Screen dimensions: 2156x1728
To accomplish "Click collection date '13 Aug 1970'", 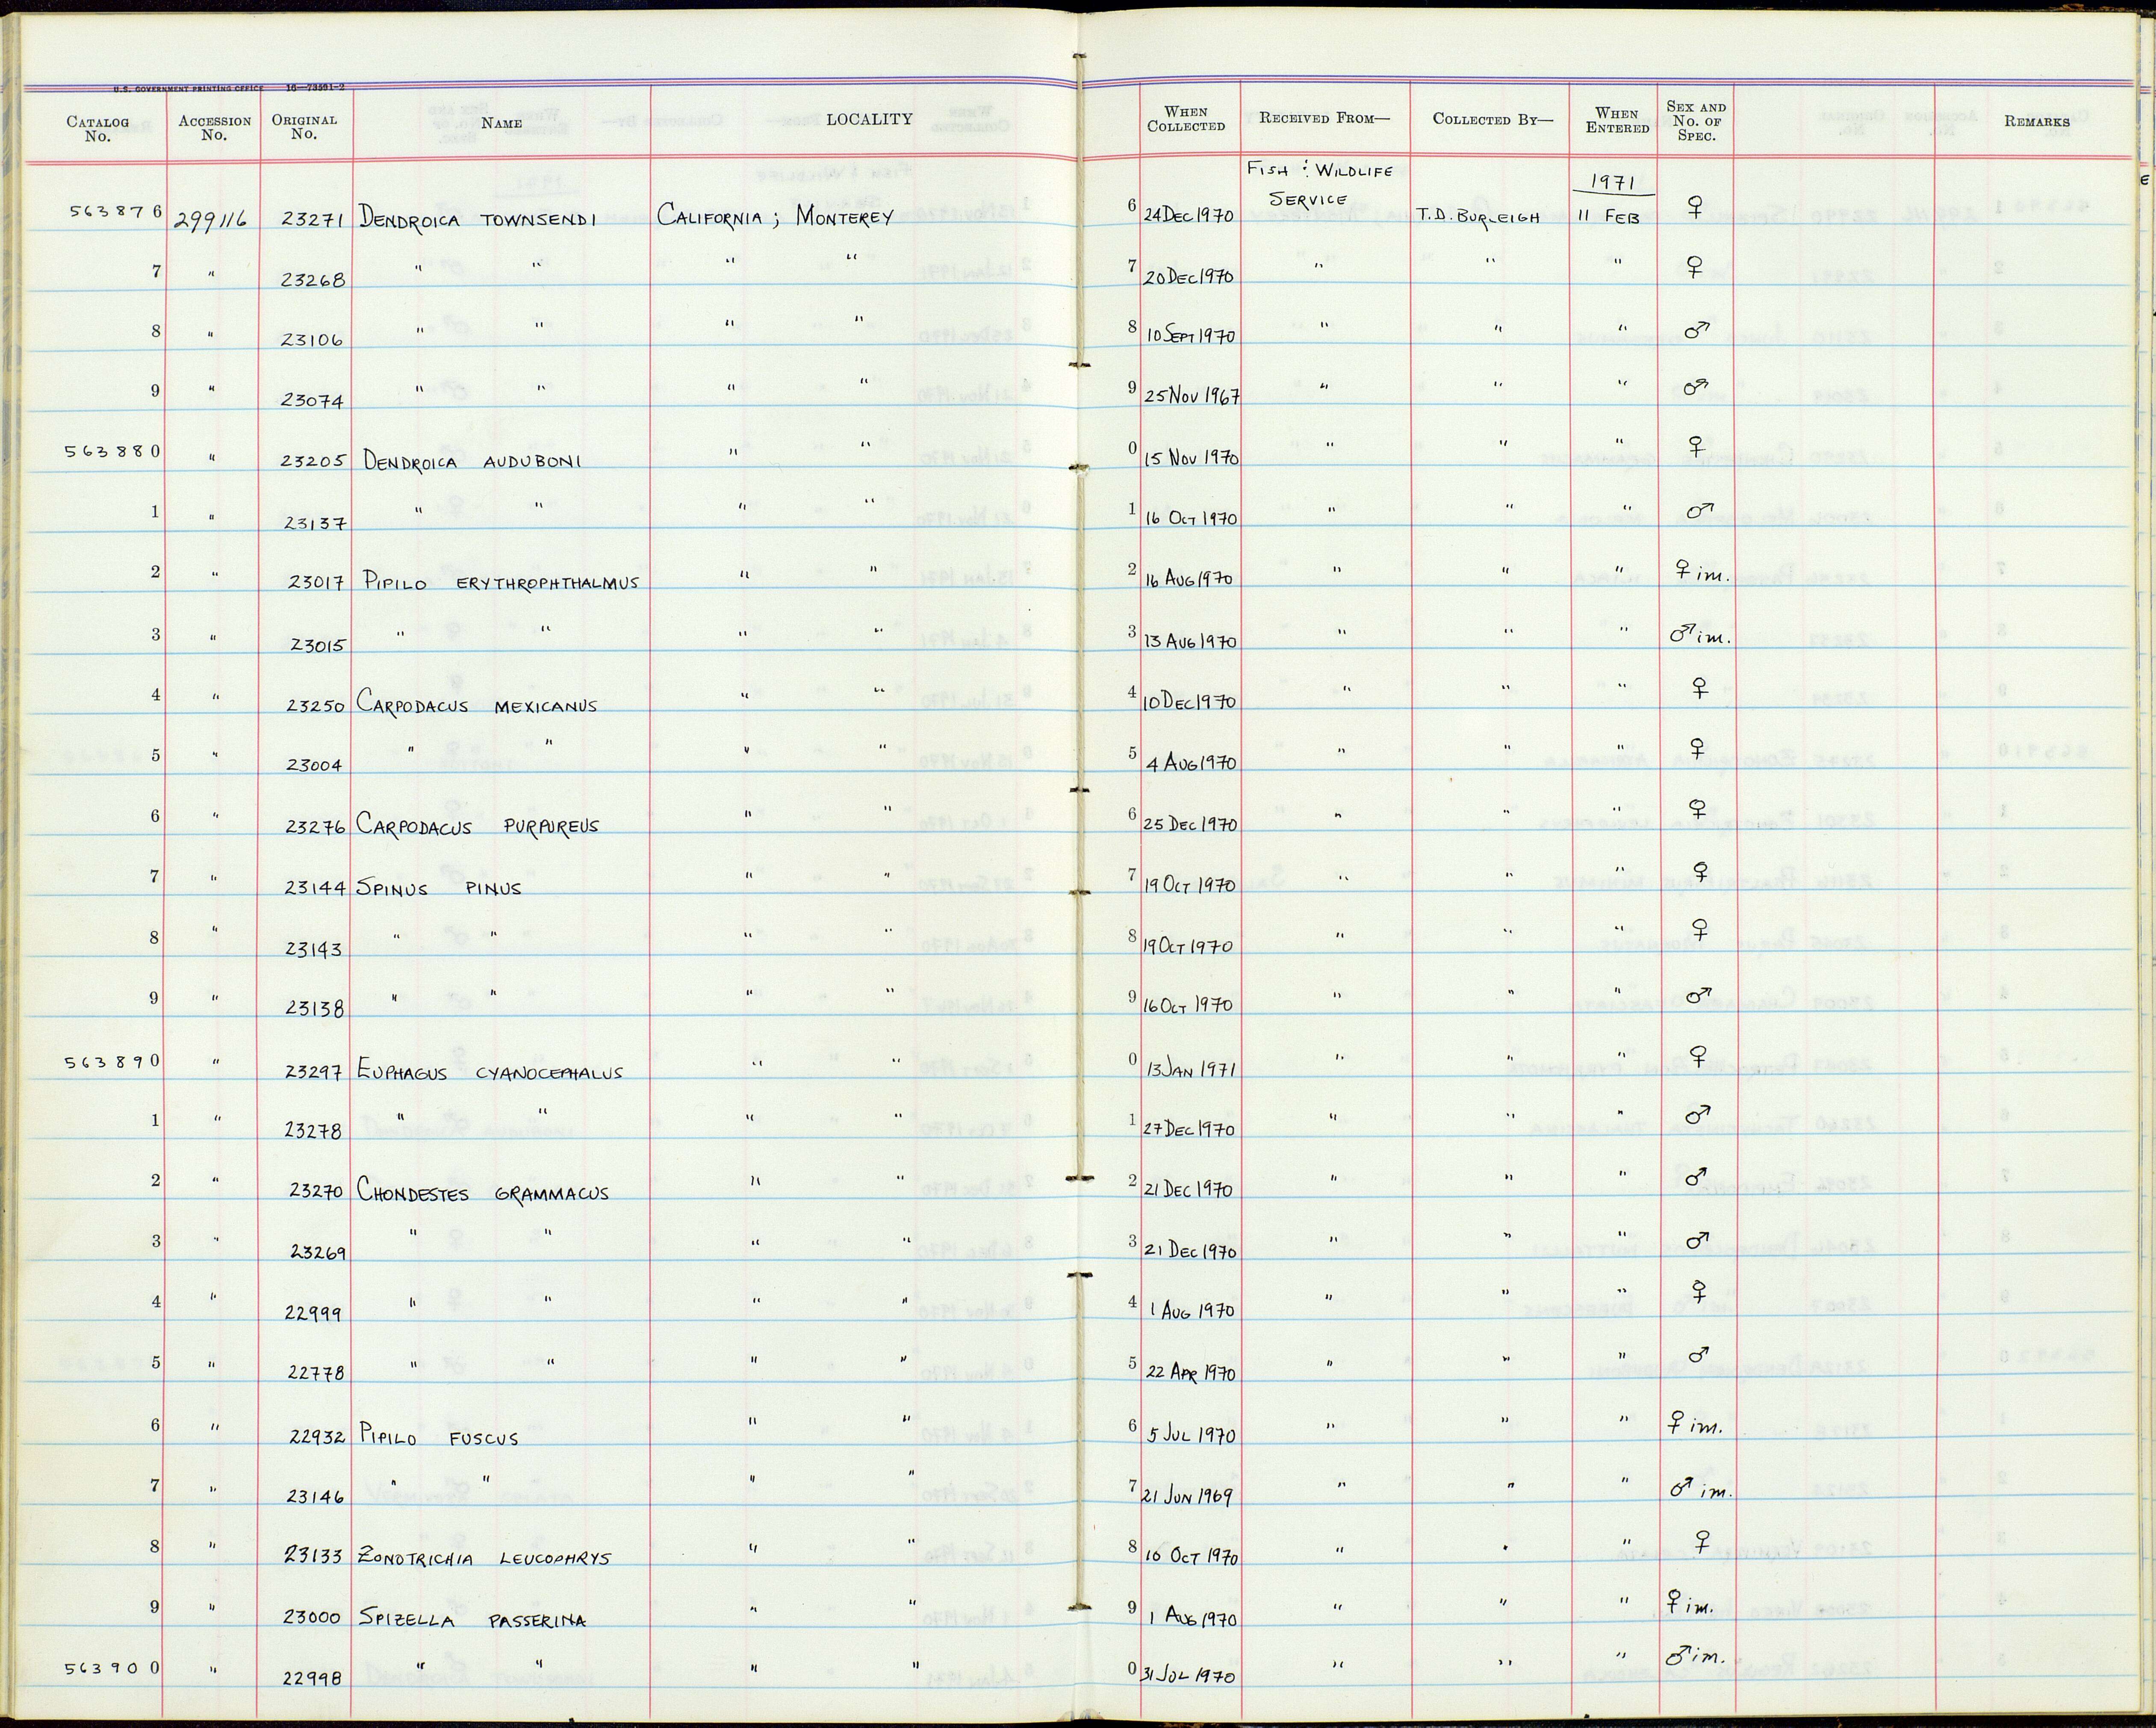I will [1189, 642].
